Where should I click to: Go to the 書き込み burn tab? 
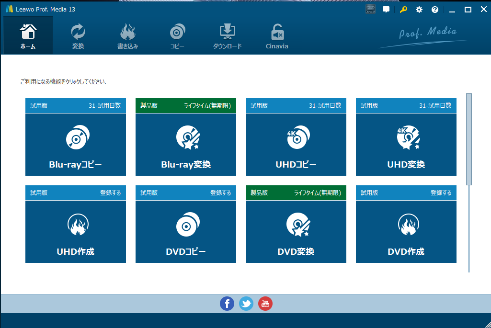tap(128, 36)
